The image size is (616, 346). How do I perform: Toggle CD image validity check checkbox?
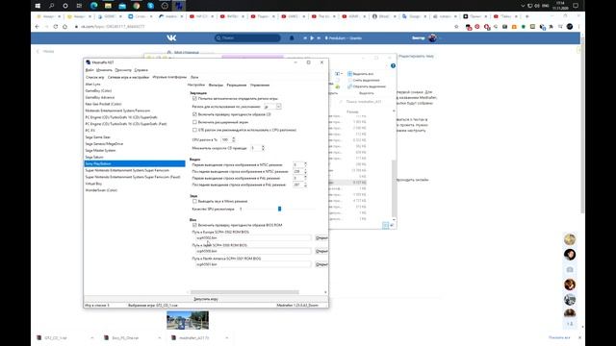tap(194, 114)
